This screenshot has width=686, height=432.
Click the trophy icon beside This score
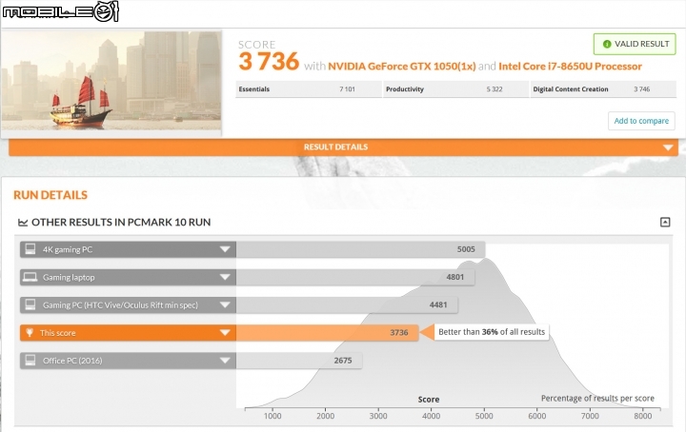coord(30,332)
